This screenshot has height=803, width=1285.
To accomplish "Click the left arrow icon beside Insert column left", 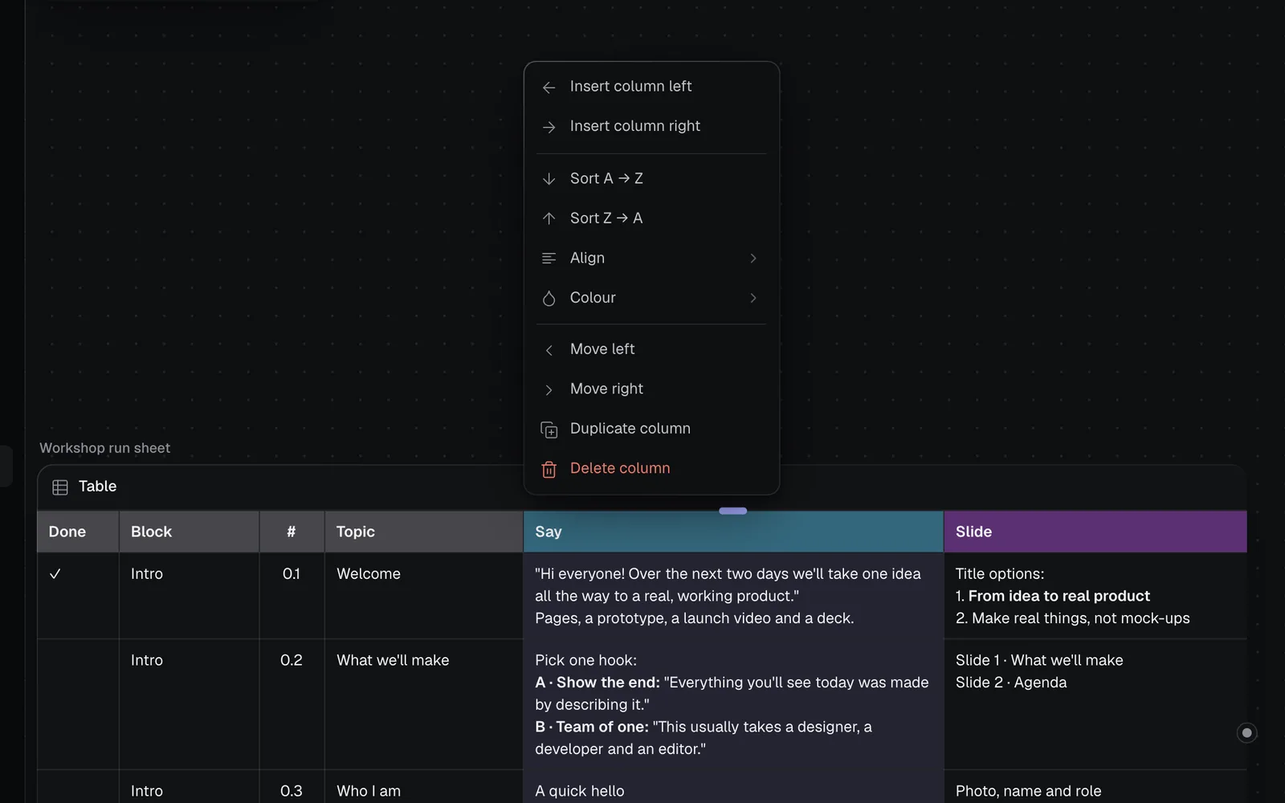I will coord(549,88).
